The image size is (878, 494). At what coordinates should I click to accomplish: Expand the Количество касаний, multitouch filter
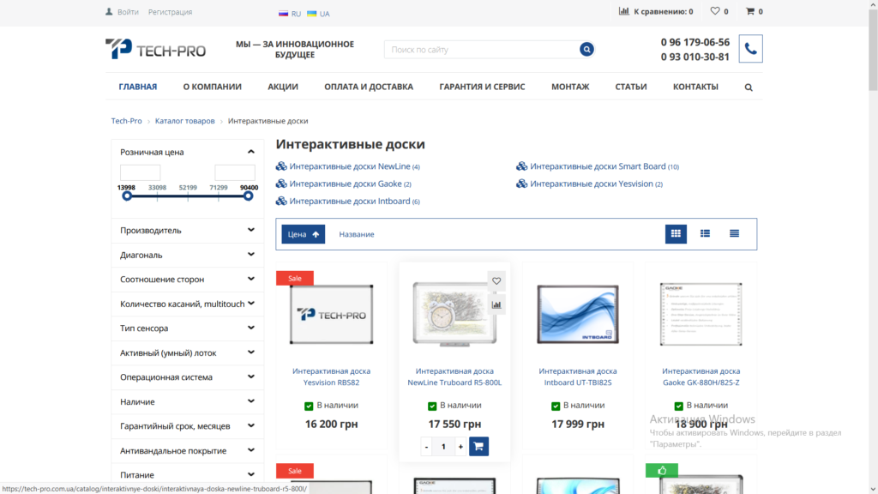pyautogui.click(x=251, y=304)
